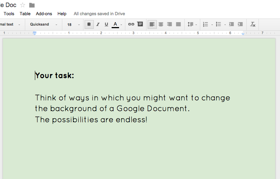Increase the paragraph indent

pyautogui.click(x=240, y=24)
